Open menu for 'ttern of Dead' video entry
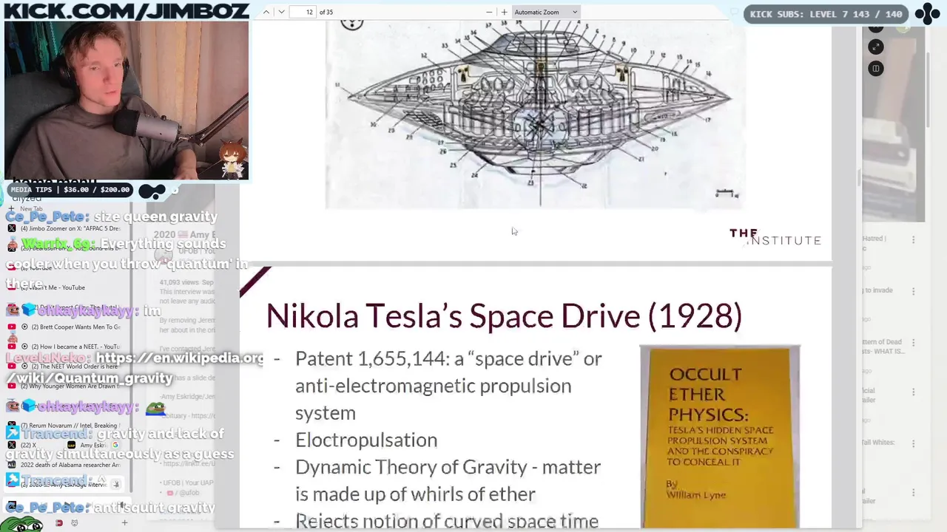The image size is (947, 532). [914, 343]
